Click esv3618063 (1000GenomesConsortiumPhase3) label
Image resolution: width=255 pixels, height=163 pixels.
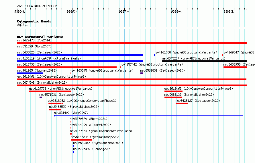tap(199, 89)
